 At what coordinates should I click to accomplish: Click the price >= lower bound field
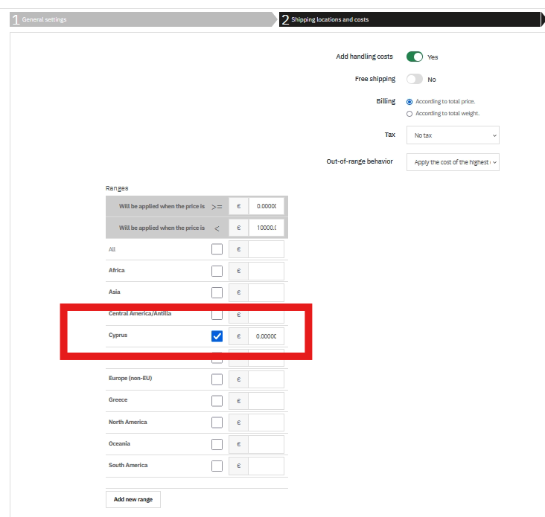tap(266, 206)
